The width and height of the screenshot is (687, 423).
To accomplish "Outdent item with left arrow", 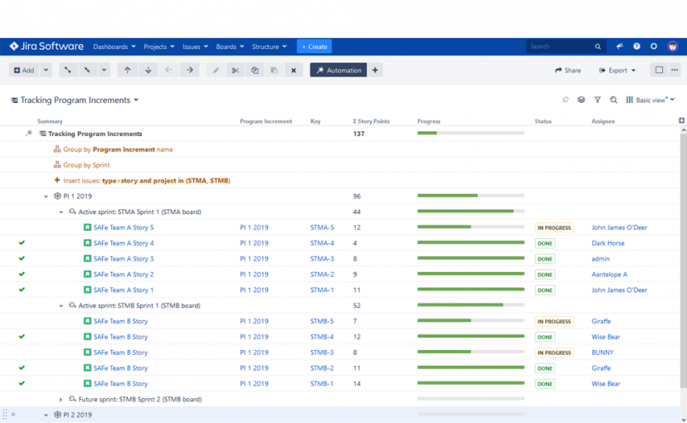I will point(168,70).
